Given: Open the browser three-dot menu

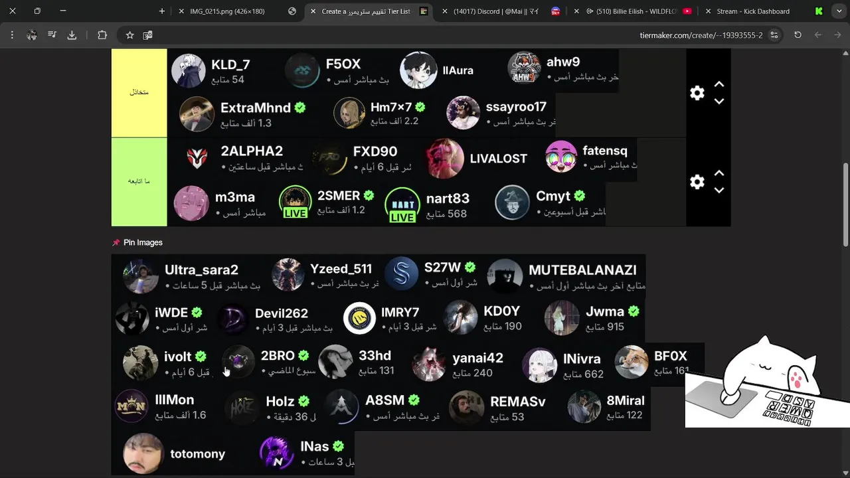Looking at the screenshot, I should [12, 35].
